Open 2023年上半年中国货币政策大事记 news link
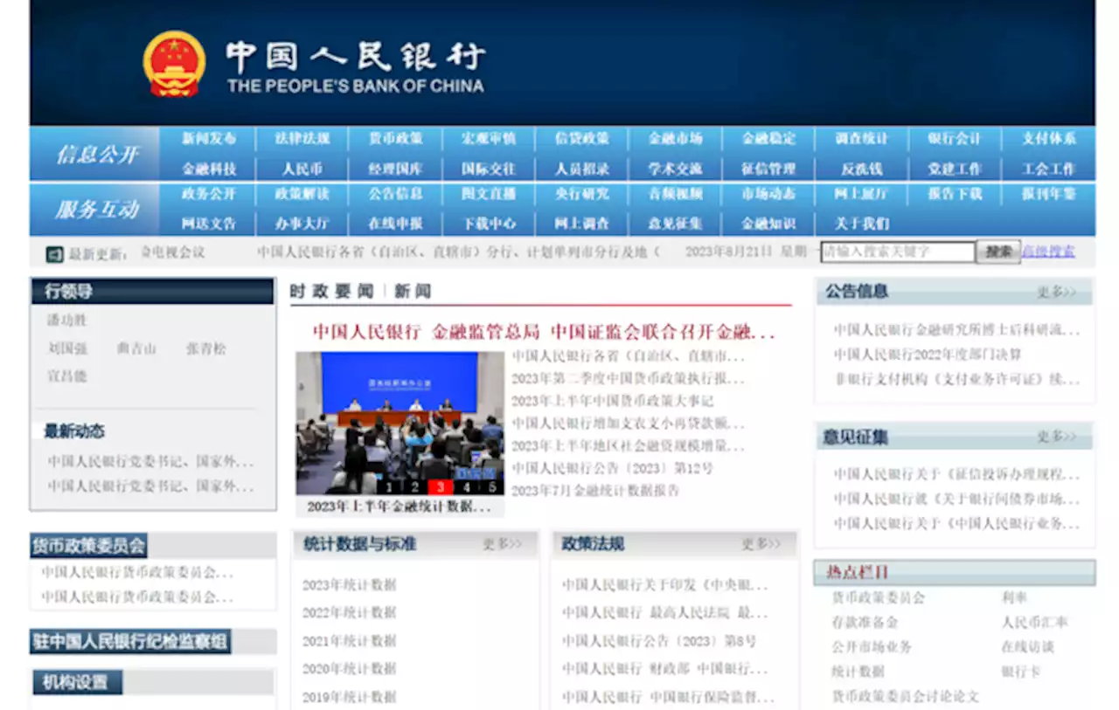The image size is (1119, 710). click(613, 401)
